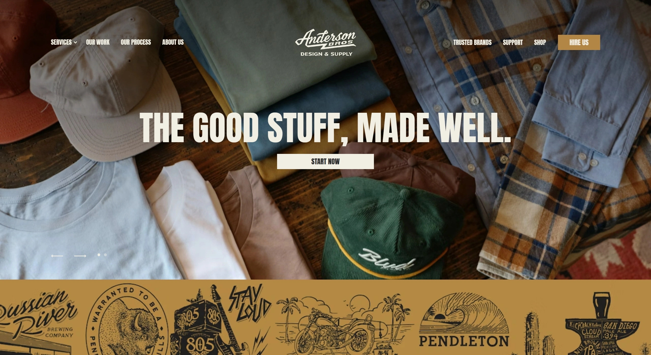This screenshot has height=355, width=651.
Task: Click the Start Now button
Action: coord(325,162)
